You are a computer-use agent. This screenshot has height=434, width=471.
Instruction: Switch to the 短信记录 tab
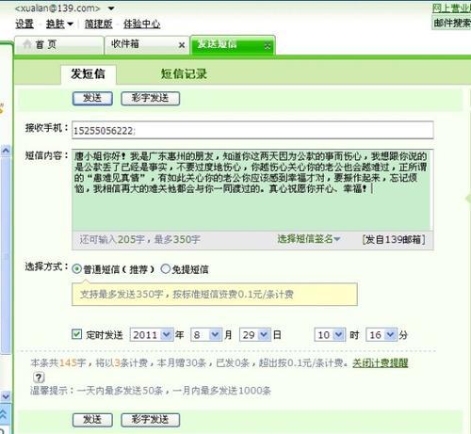point(184,74)
